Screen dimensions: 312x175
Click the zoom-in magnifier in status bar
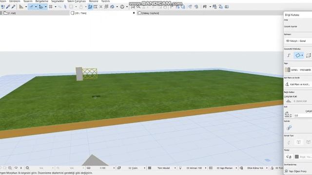click(10, 168)
